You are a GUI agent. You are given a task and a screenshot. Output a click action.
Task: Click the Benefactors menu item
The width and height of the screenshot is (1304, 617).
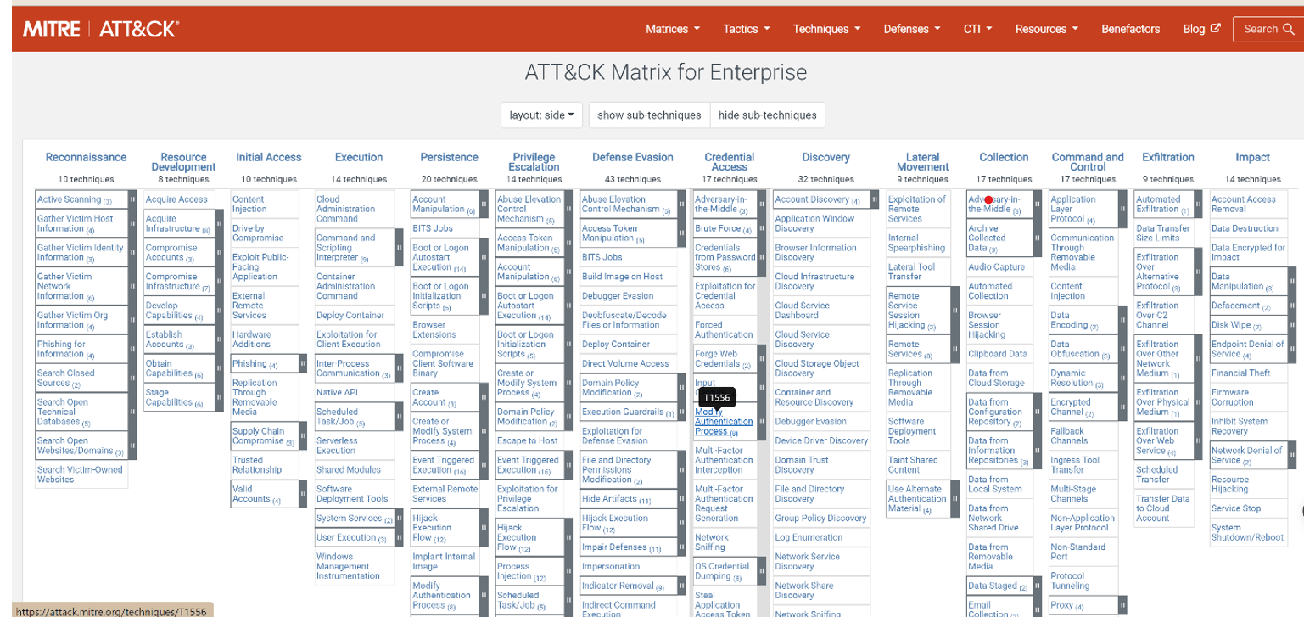[x=1130, y=28]
